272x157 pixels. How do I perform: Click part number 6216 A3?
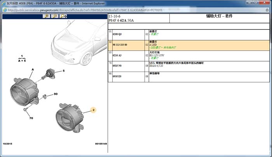[x=117, y=55]
